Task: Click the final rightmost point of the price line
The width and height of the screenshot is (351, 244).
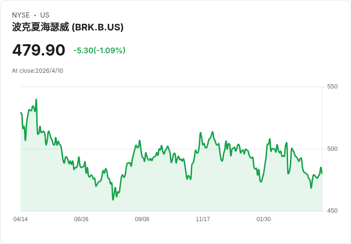Action: [322, 173]
